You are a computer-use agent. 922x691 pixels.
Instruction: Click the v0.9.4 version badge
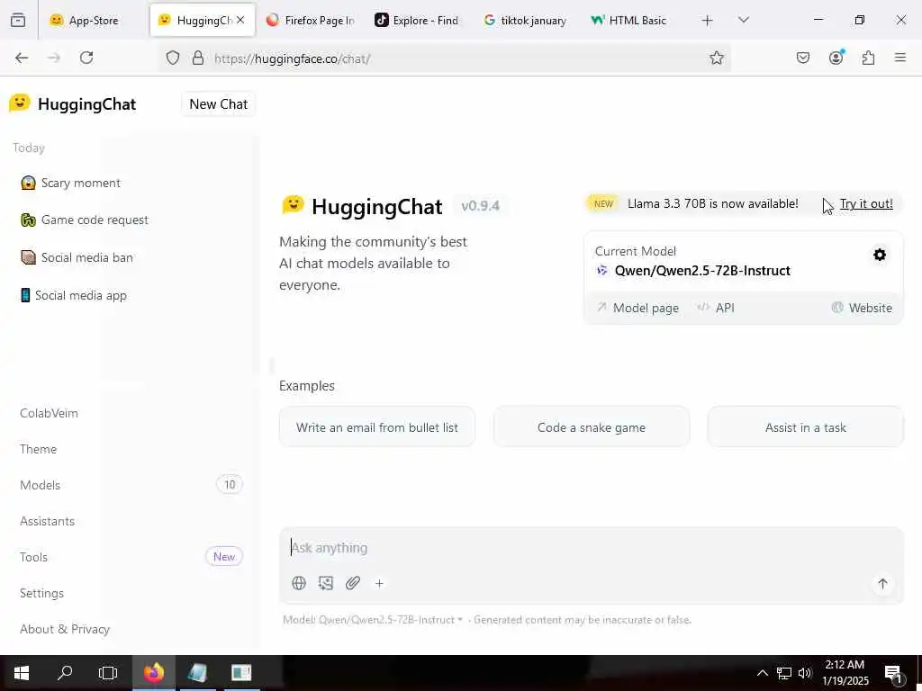[x=481, y=206]
